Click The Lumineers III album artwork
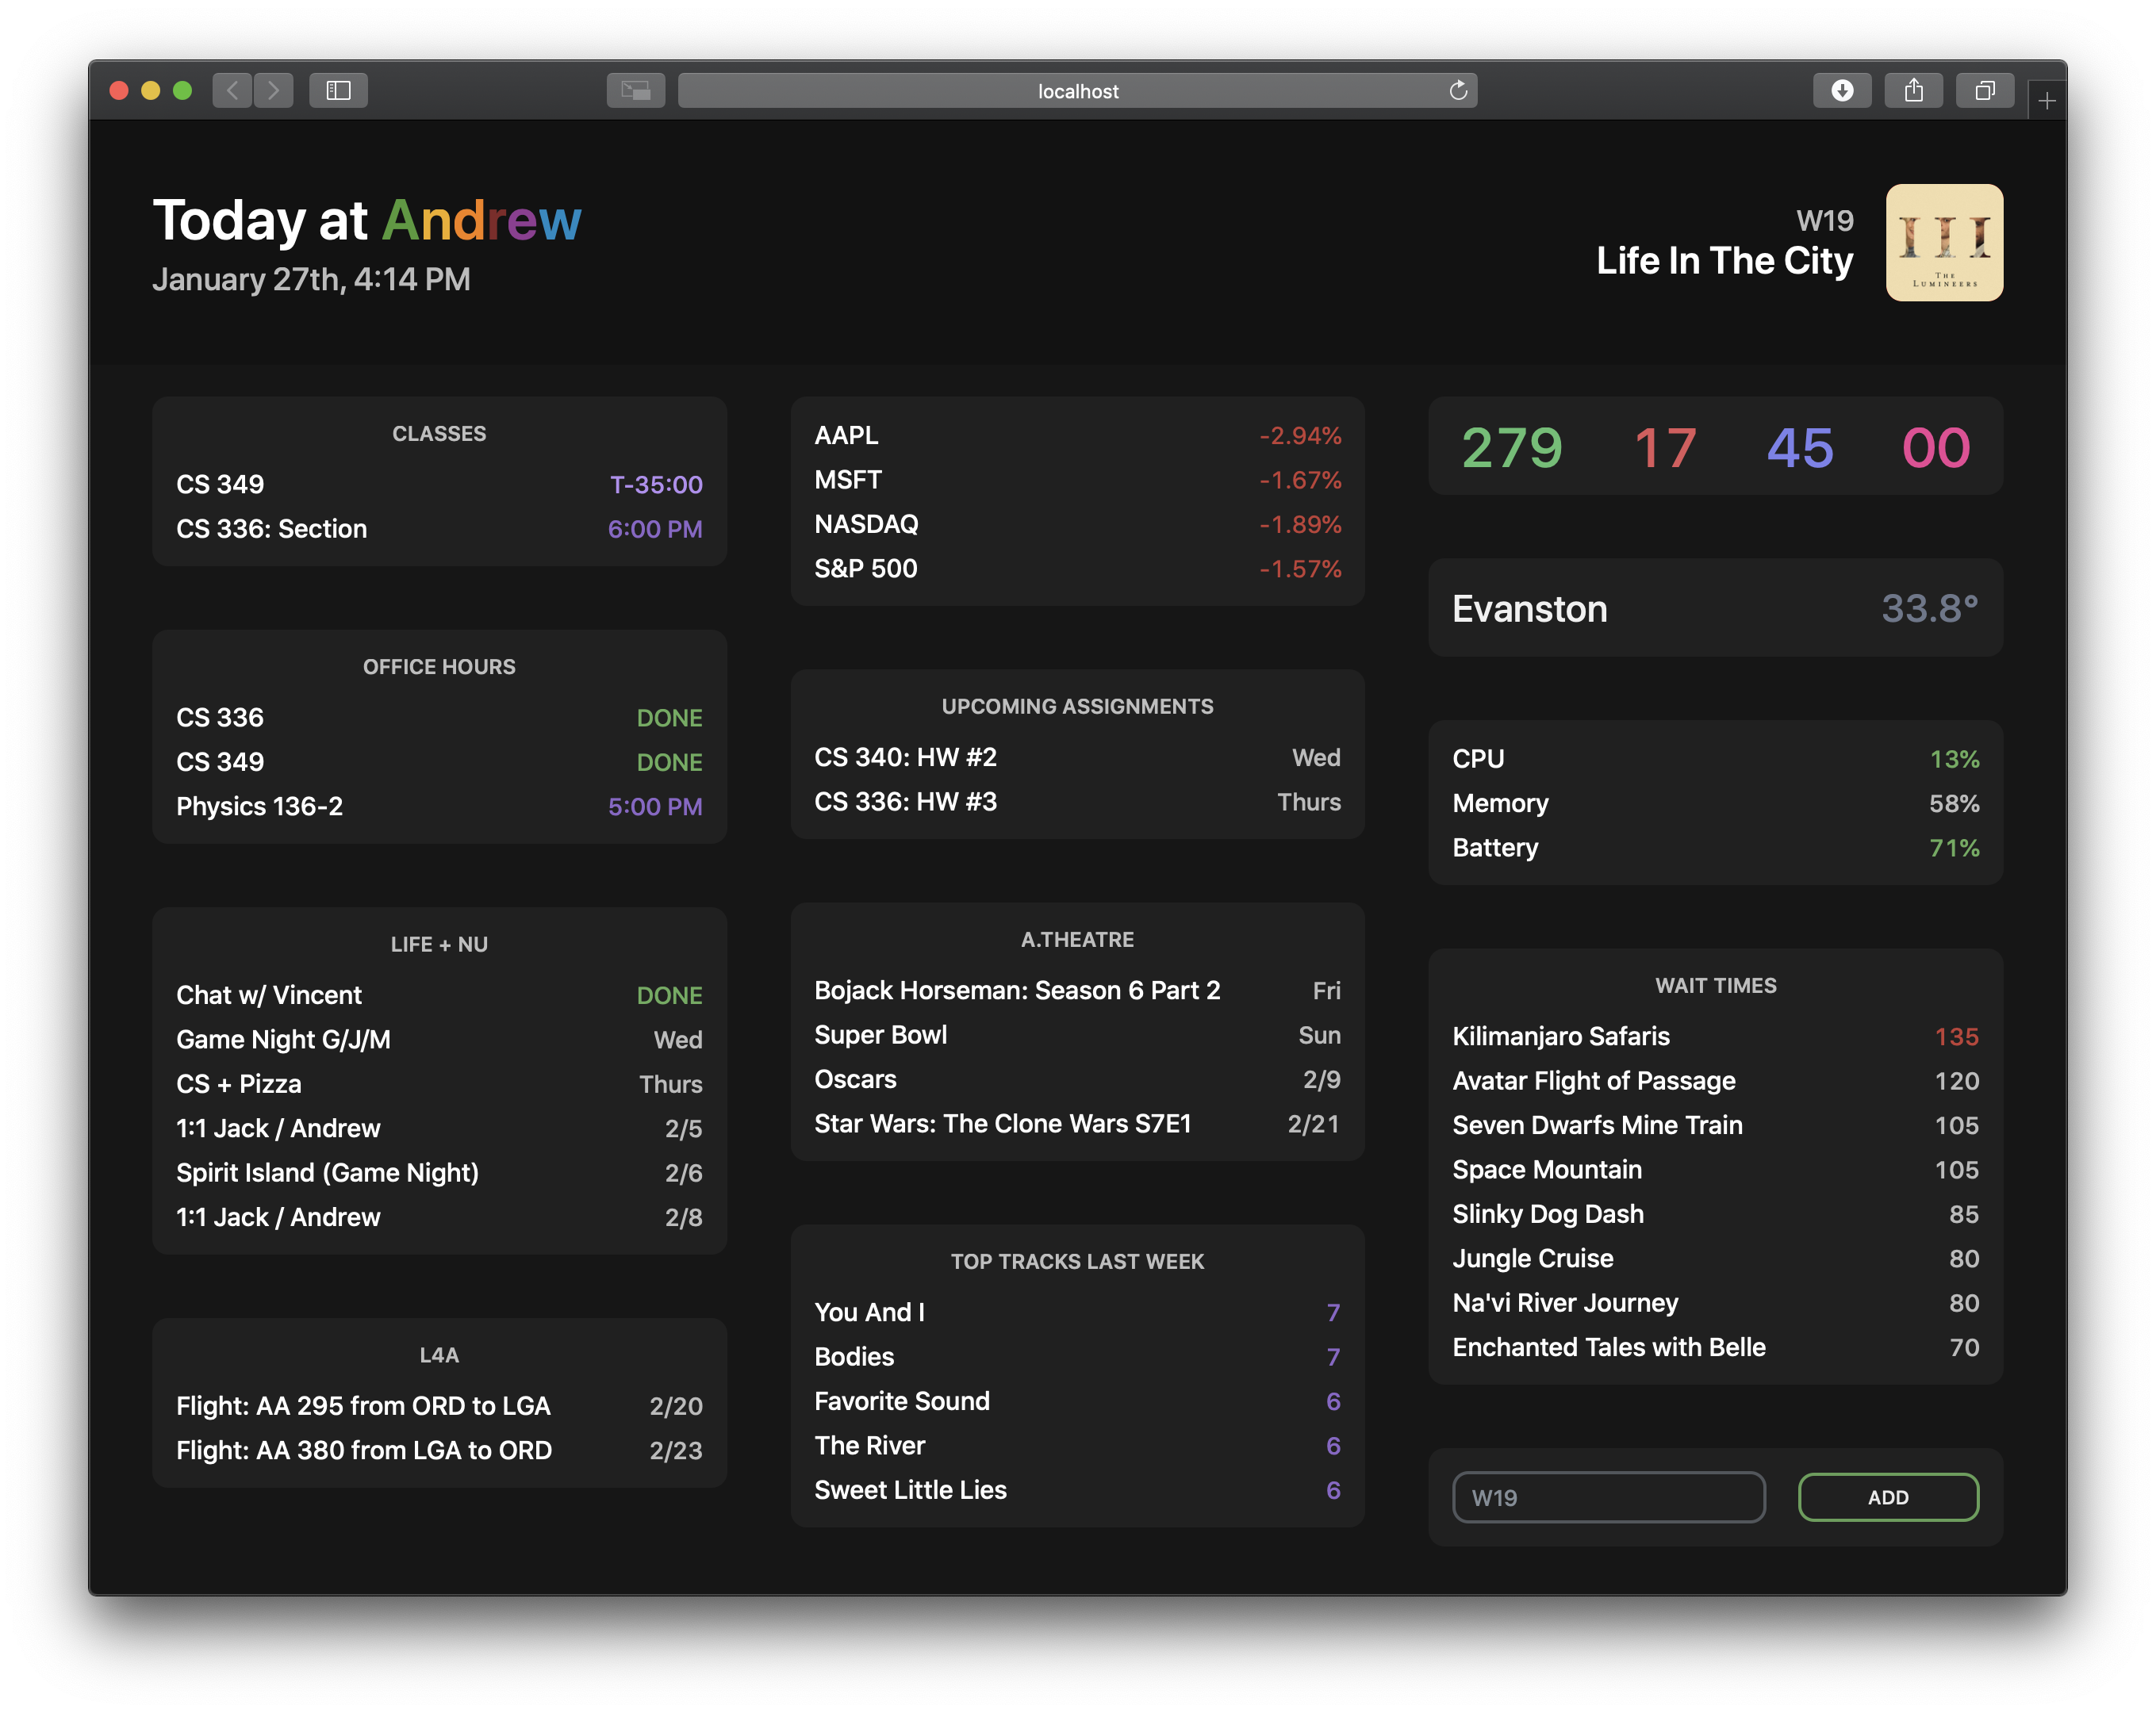The image size is (2156, 1713). point(1944,243)
